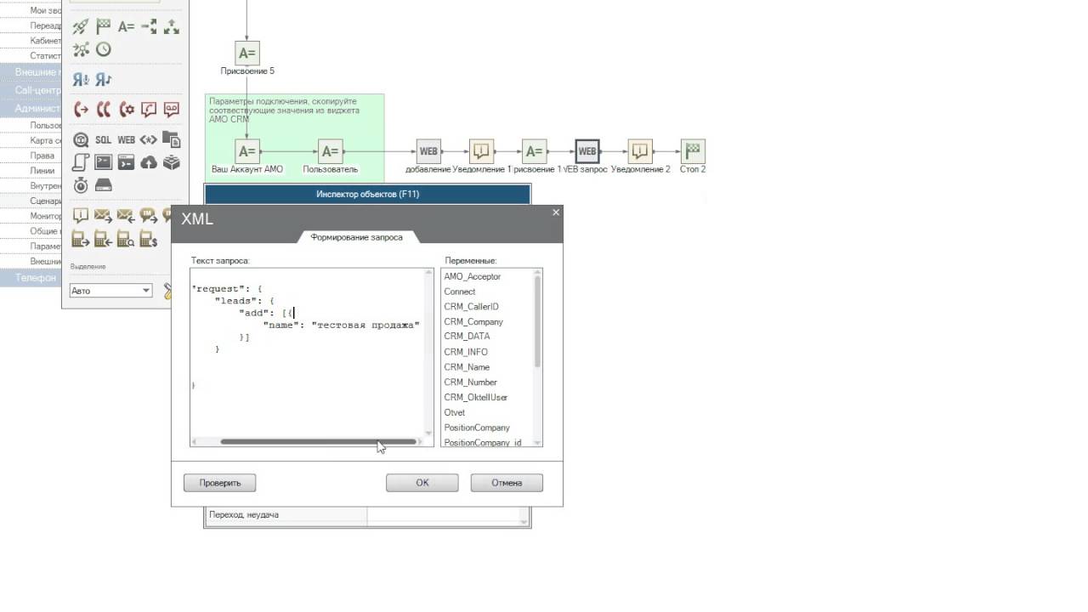Select the IM chat bubble component
1088x612 pixels.
point(149,216)
